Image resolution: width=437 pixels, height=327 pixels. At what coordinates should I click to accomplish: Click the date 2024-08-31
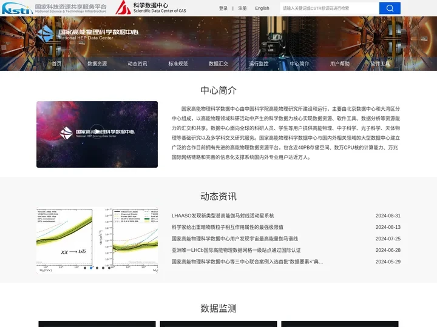[x=388, y=216]
